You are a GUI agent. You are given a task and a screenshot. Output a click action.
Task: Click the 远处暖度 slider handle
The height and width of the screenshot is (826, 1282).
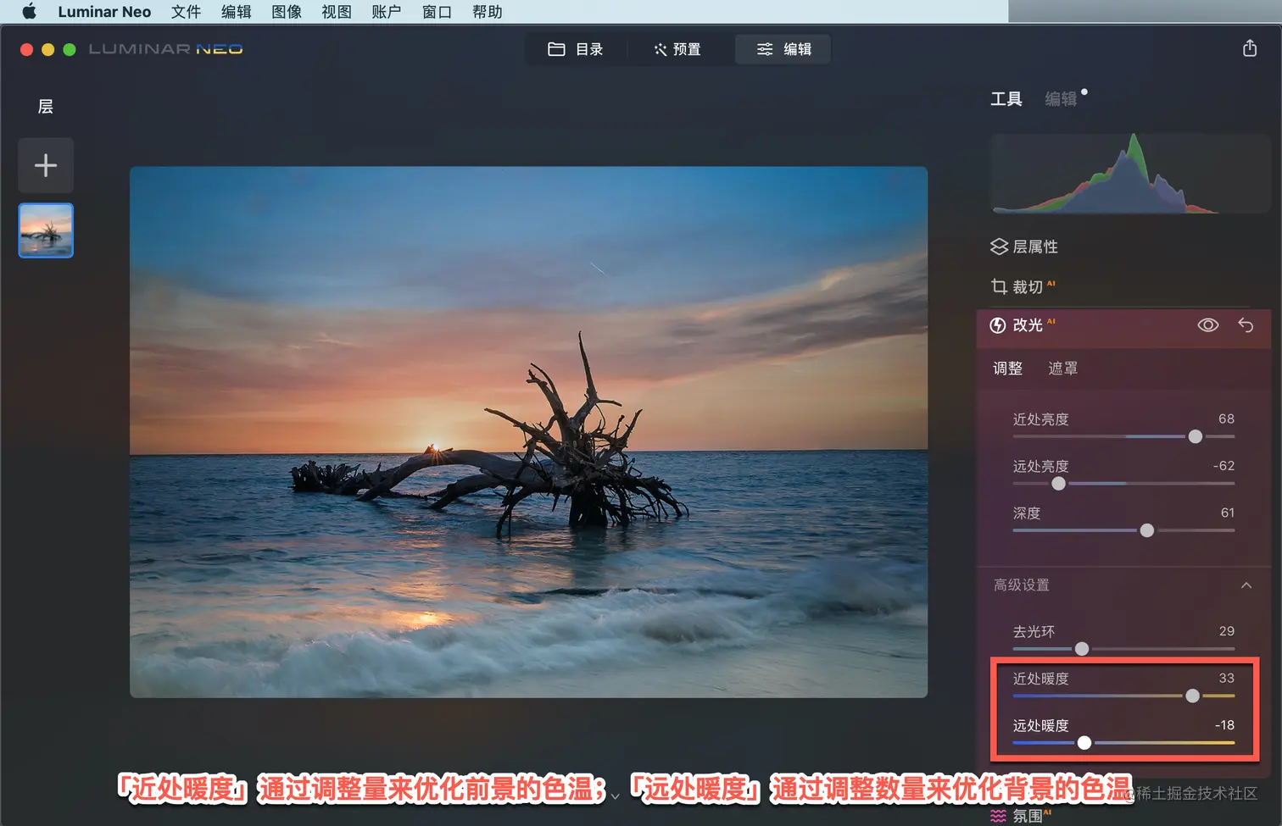click(x=1084, y=743)
